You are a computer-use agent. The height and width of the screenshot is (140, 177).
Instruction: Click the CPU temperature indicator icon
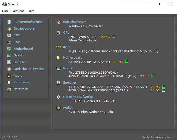pyautogui.click(x=114, y=37)
